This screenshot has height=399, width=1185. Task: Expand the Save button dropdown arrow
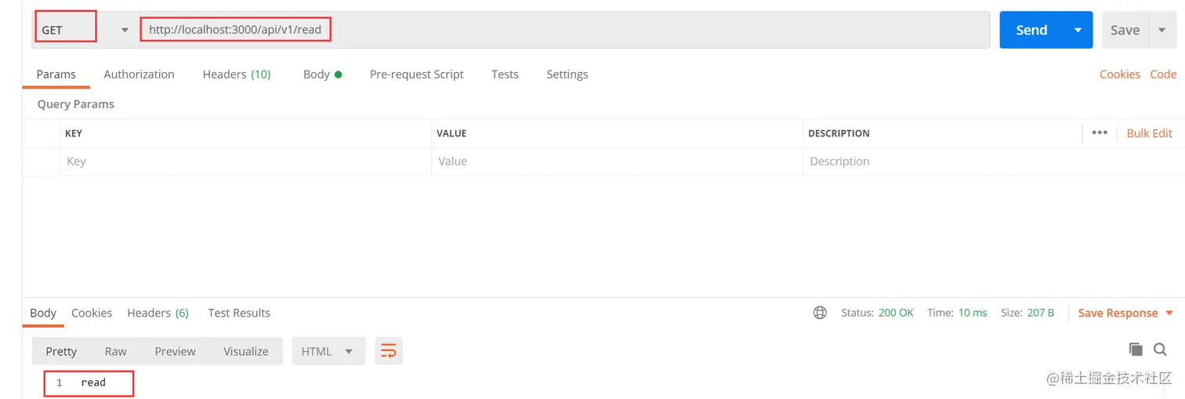coord(1161,30)
